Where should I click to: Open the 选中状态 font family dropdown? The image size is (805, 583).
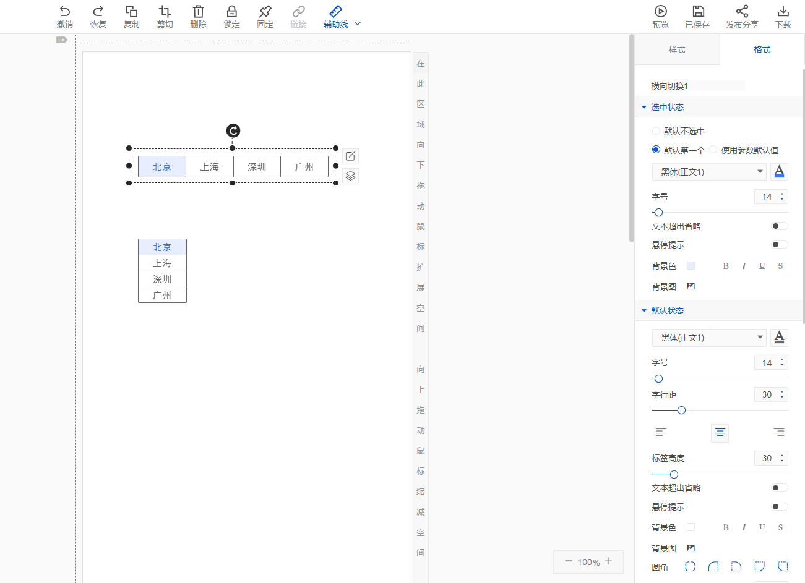point(709,172)
